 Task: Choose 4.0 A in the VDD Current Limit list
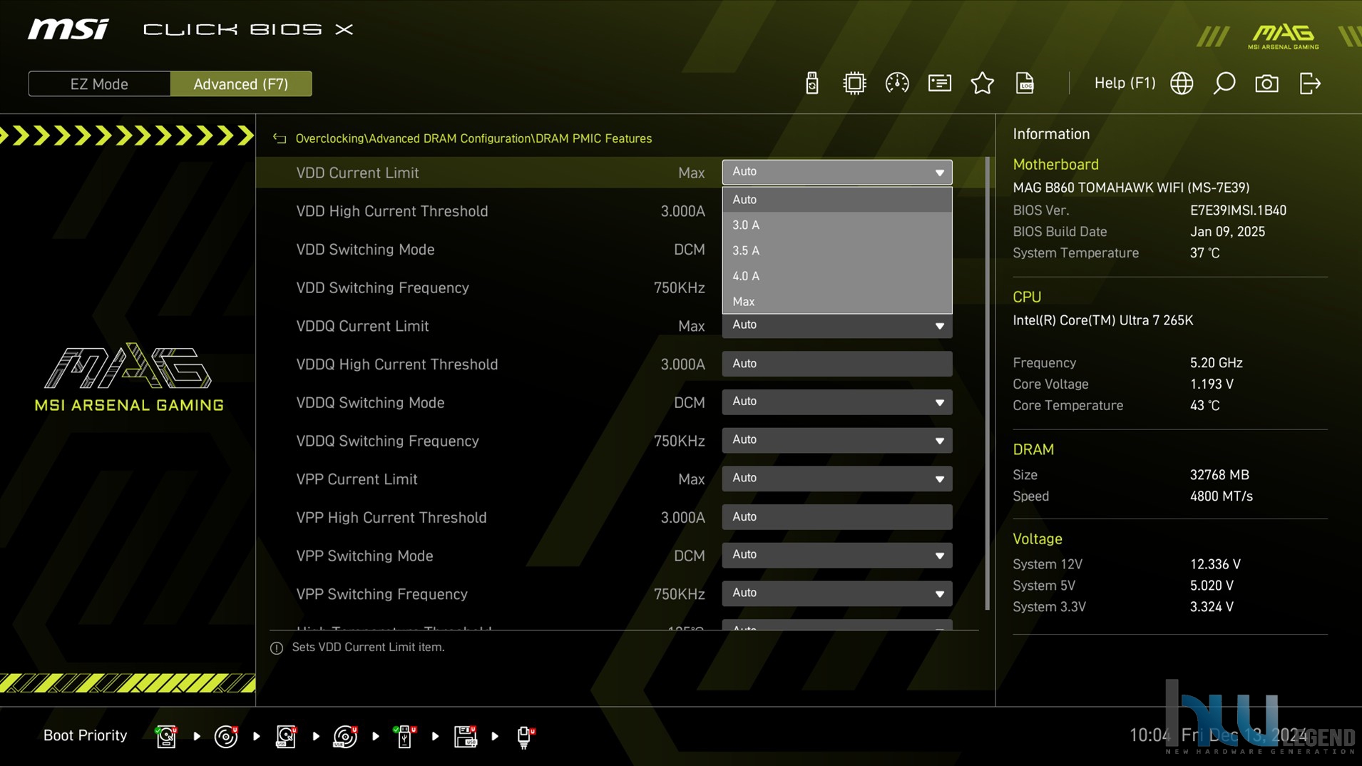tap(837, 276)
